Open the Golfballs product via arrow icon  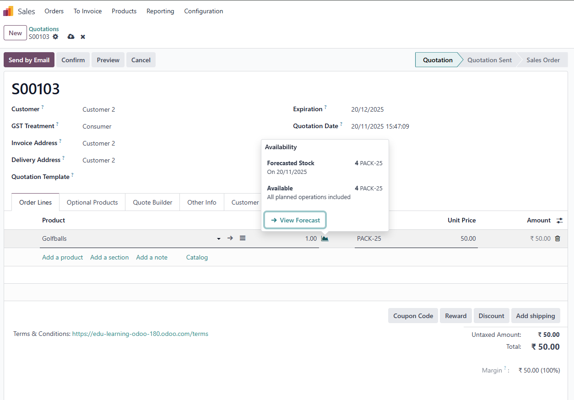pos(230,238)
